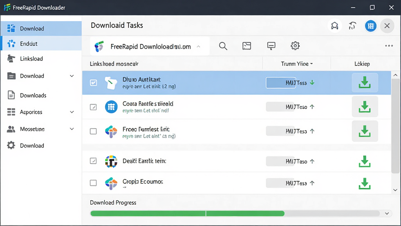The height and width of the screenshot is (226, 401).
Task: Click the Download Progress label
Action: [x=113, y=202]
